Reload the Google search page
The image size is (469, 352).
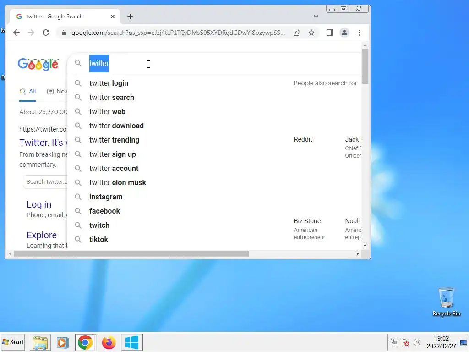click(46, 33)
